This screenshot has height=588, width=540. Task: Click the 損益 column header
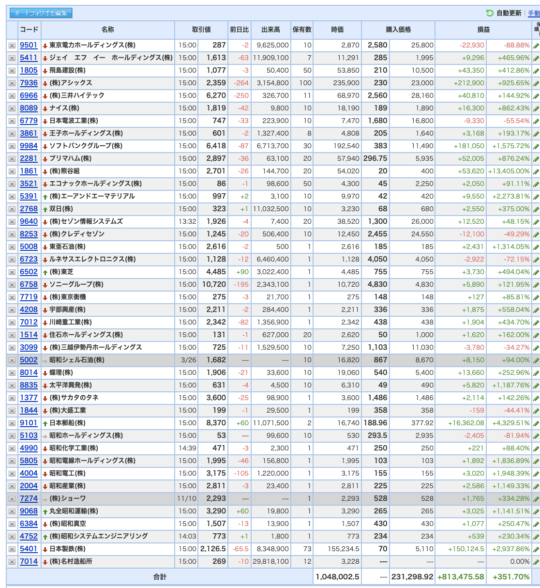click(483, 30)
